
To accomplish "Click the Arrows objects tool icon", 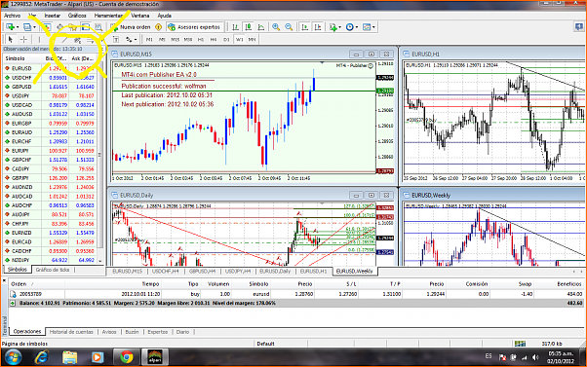I will pyautogui.click(x=129, y=39).
